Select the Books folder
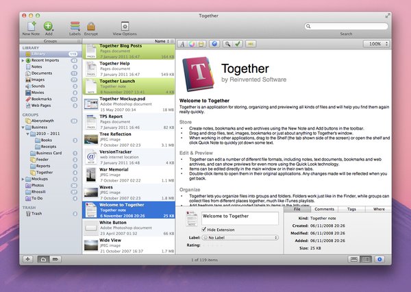This screenshot has height=292, width=411. 51,140
